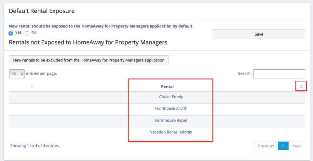The width and height of the screenshot is (313, 161).
Task: Select page 1 in pagination
Action: [x=283, y=146]
